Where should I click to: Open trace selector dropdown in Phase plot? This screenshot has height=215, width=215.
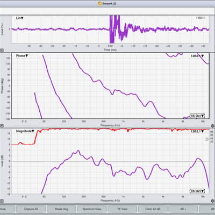[x=197, y=56]
